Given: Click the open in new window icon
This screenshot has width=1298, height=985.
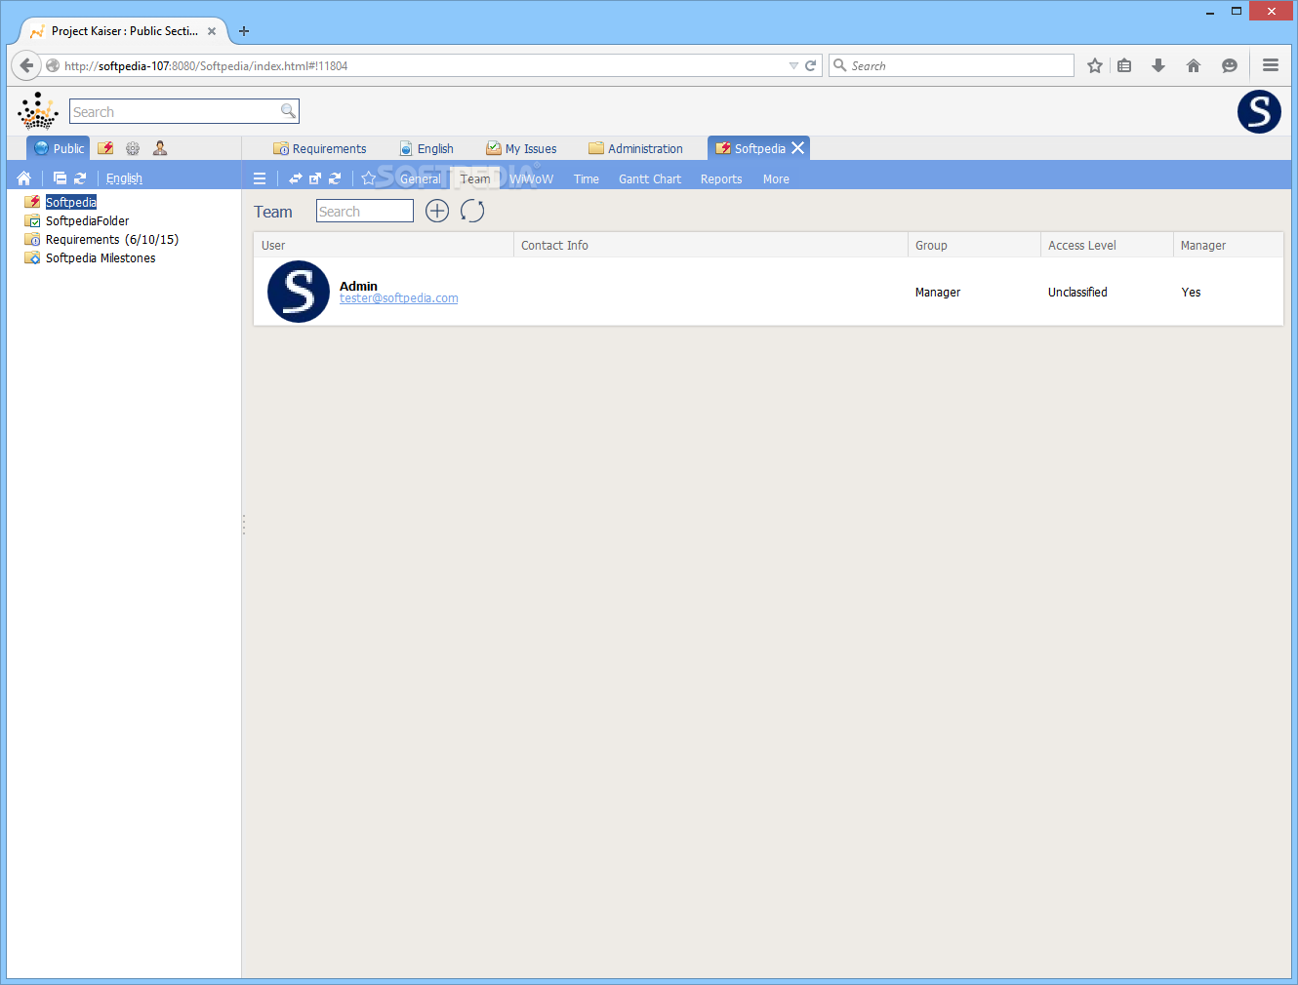Looking at the screenshot, I should pos(314,178).
